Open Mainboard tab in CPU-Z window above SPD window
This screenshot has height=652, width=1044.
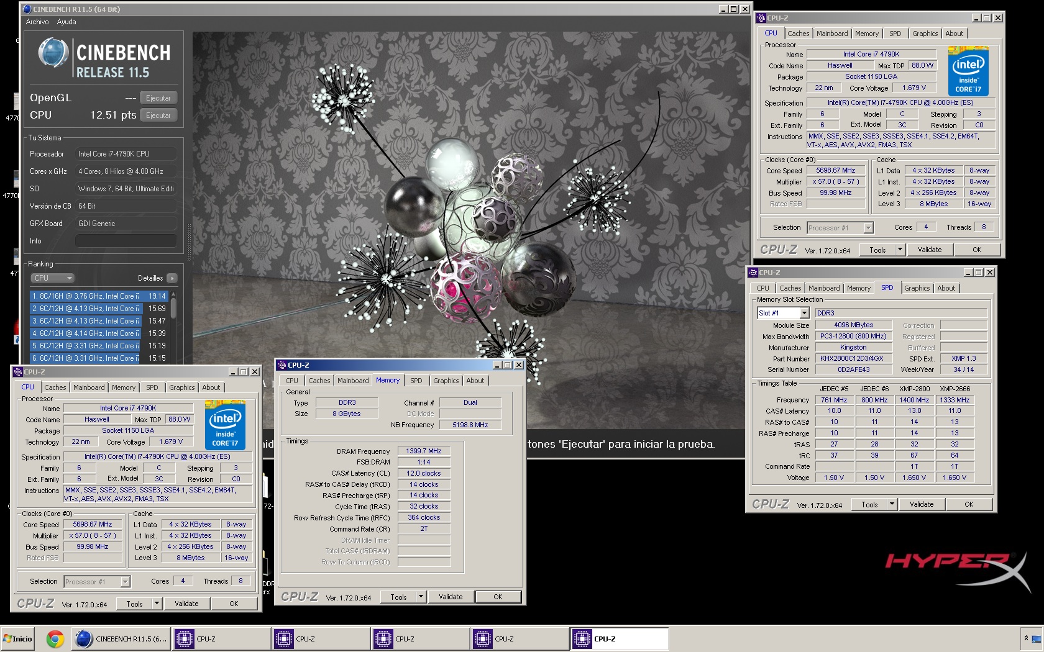[832, 34]
